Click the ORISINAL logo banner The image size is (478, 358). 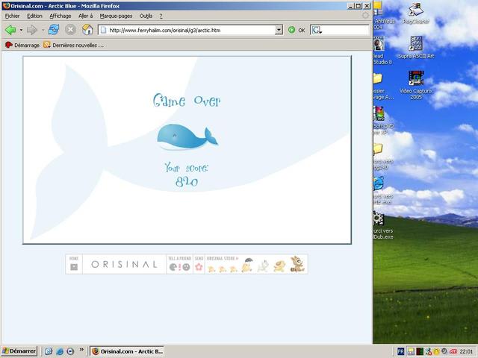pyautogui.click(x=124, y=264)
